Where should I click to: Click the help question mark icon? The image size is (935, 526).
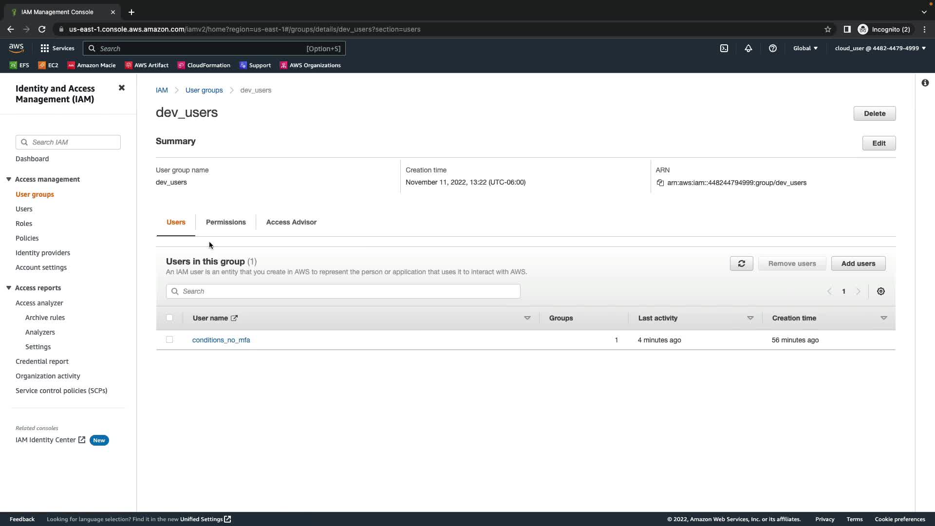(x=773, y=48)
